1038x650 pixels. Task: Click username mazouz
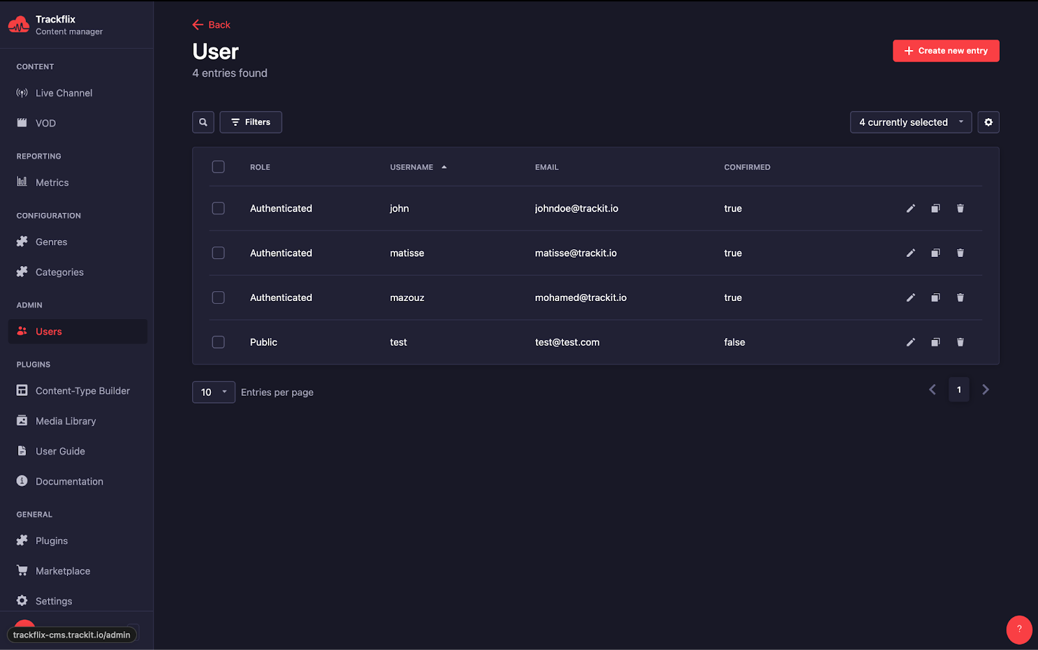(407, 298)
